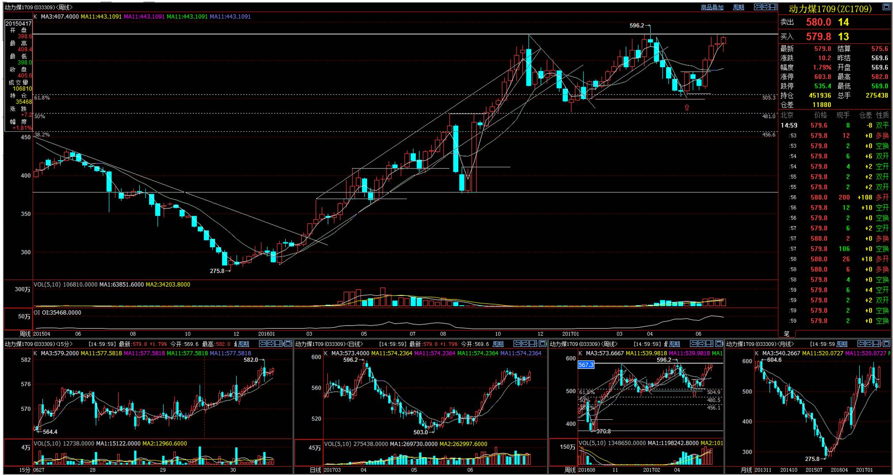Open the 周期 link in the 15分 chart header

[x=243, y=344]
